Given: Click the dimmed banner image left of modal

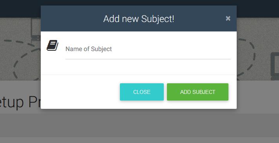Looking at the screenshot, I should click(20, 49).
